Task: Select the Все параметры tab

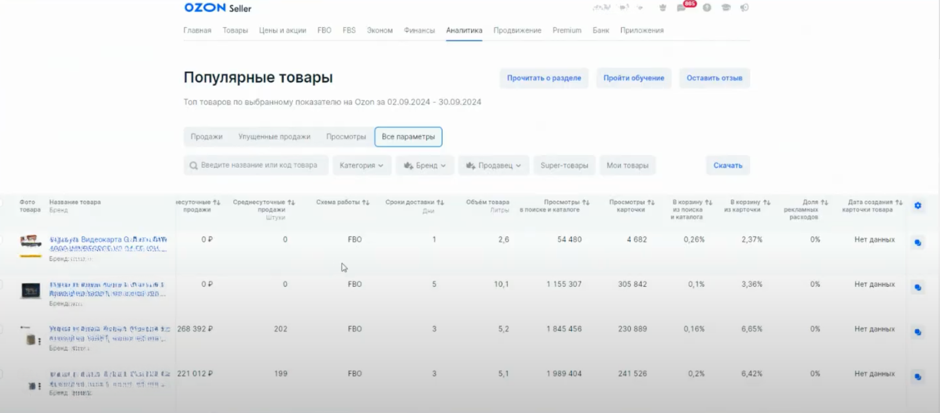Action: (409, 137)
